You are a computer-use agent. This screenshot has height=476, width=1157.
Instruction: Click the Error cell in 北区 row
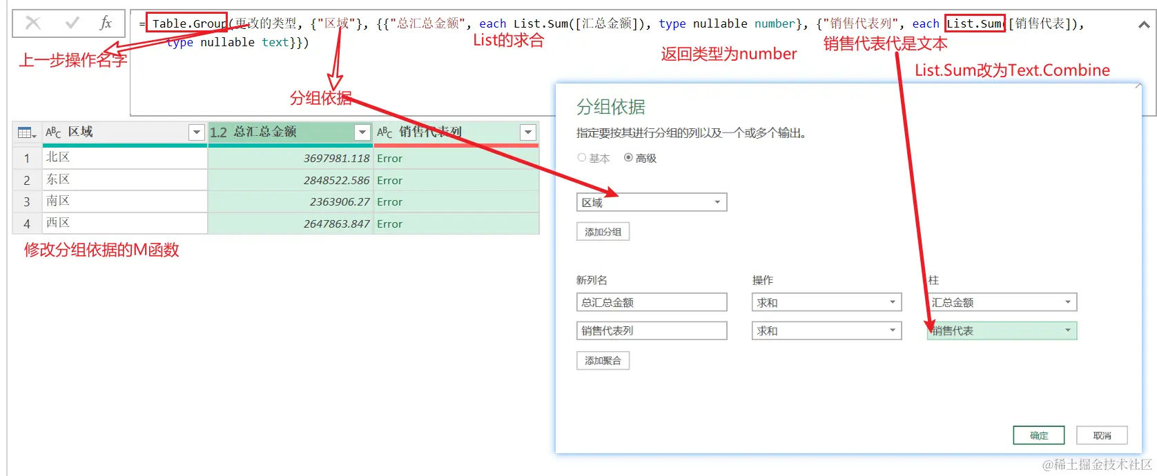coord(456,158)
